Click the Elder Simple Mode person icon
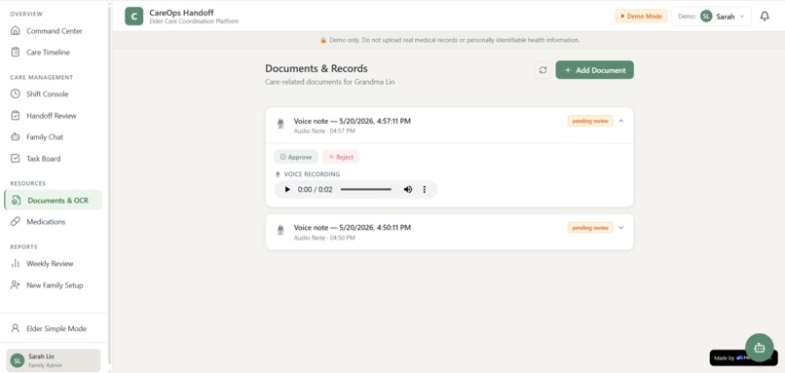The width and height of the screenshot is (785, 373). [16, 328]
